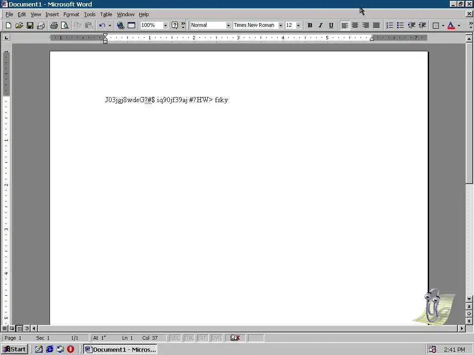Toggle OVR overtype mode in status bar

point(217,338)
